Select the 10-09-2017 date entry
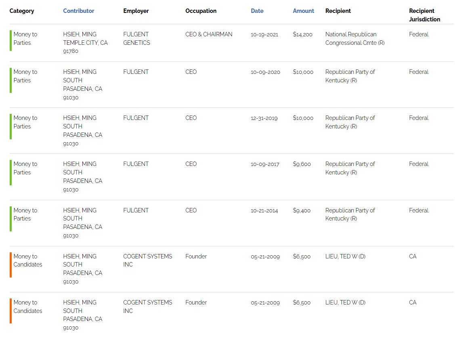Screen dimensions: 455x338 tap(265, 164)
